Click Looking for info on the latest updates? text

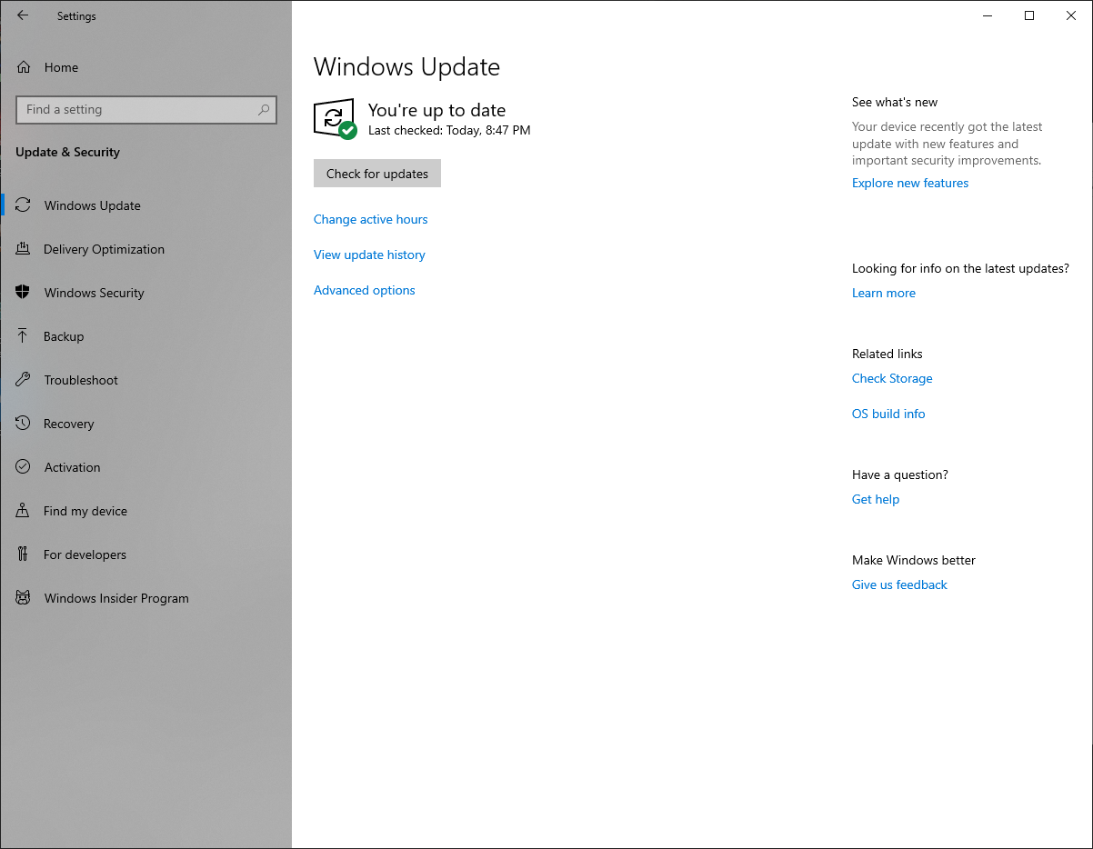[x=960, y=268]
